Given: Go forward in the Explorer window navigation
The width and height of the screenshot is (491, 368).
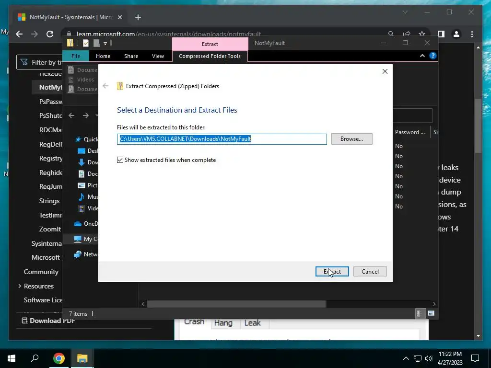Looking at the screenshot, I should [x=85, y=115].
